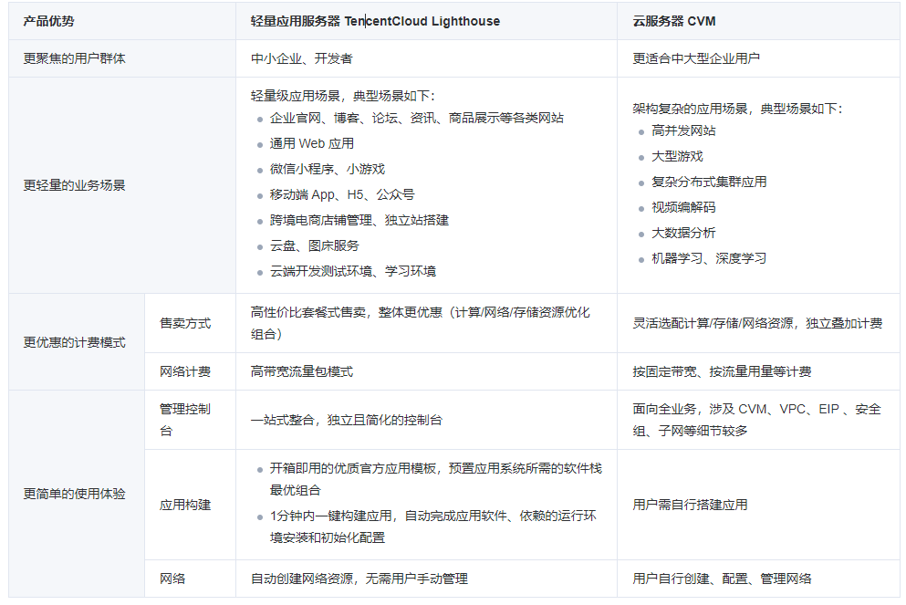906x605 pixels.
Task: Select the 1分钟内一键构建应用 bullet
Action: [x=432, y=527]
